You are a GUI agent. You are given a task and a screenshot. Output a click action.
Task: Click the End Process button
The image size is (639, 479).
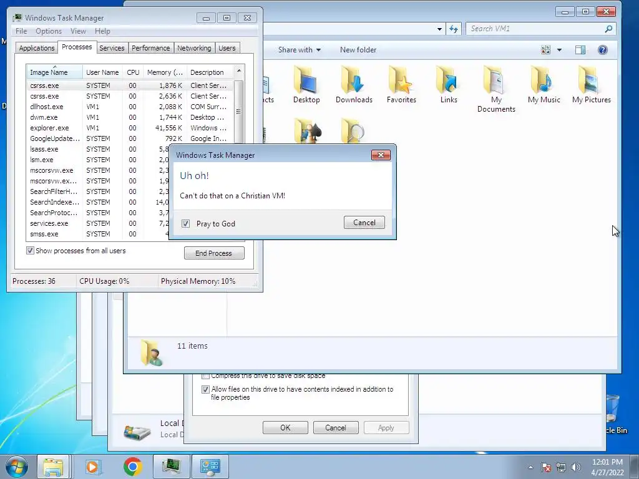point(214,253)
